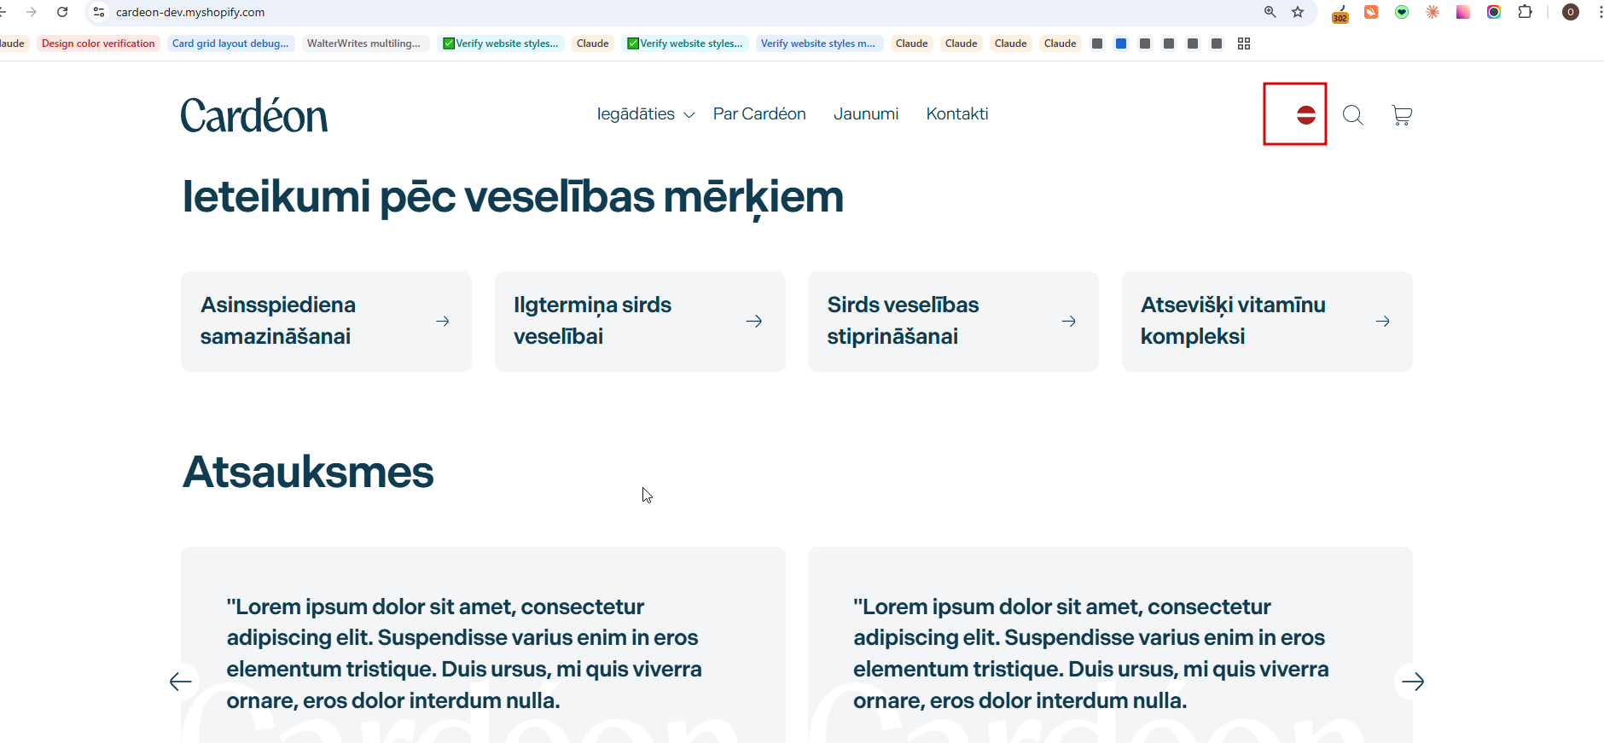Open the browser zoom magnifier icon
Viewport: 1604px width, 743px height.
pos(1270,12)
